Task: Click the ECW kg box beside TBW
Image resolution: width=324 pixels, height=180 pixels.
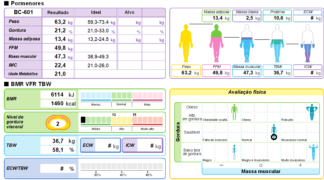Action: click(101, 145)
